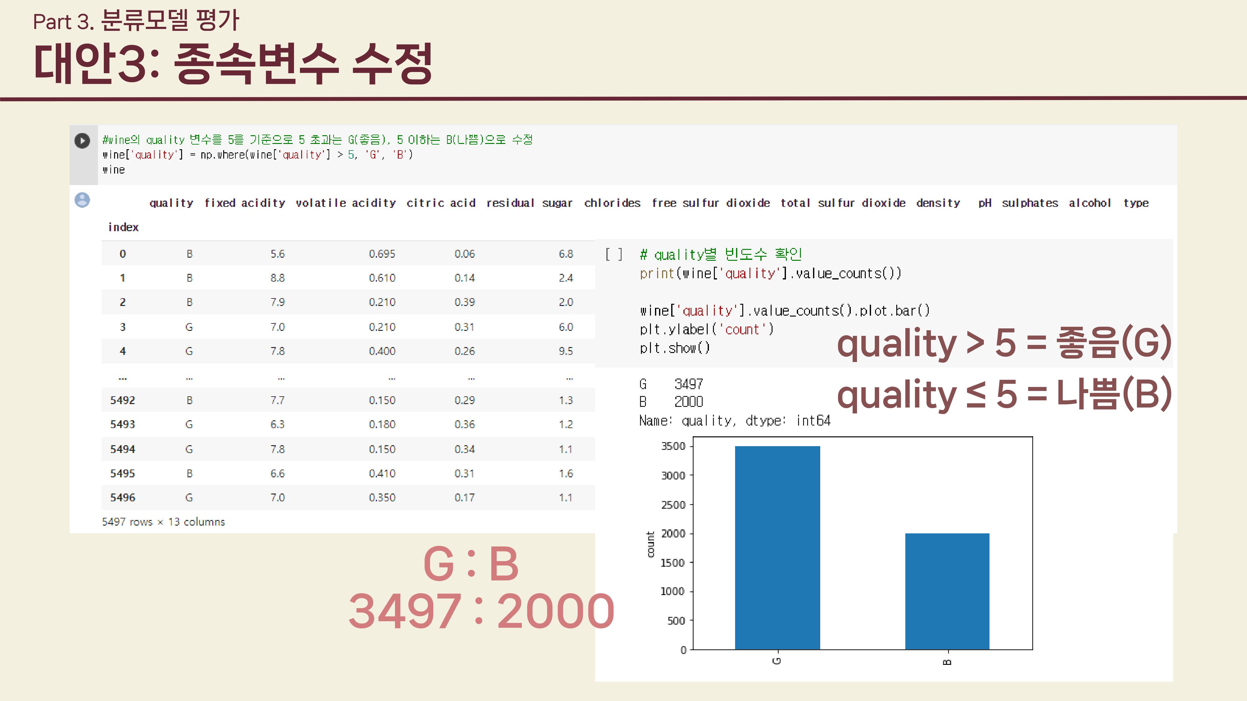This screenshot has height=701, width=1247.
Task: Click the output user avatar icon
Action: pos(82,200)
